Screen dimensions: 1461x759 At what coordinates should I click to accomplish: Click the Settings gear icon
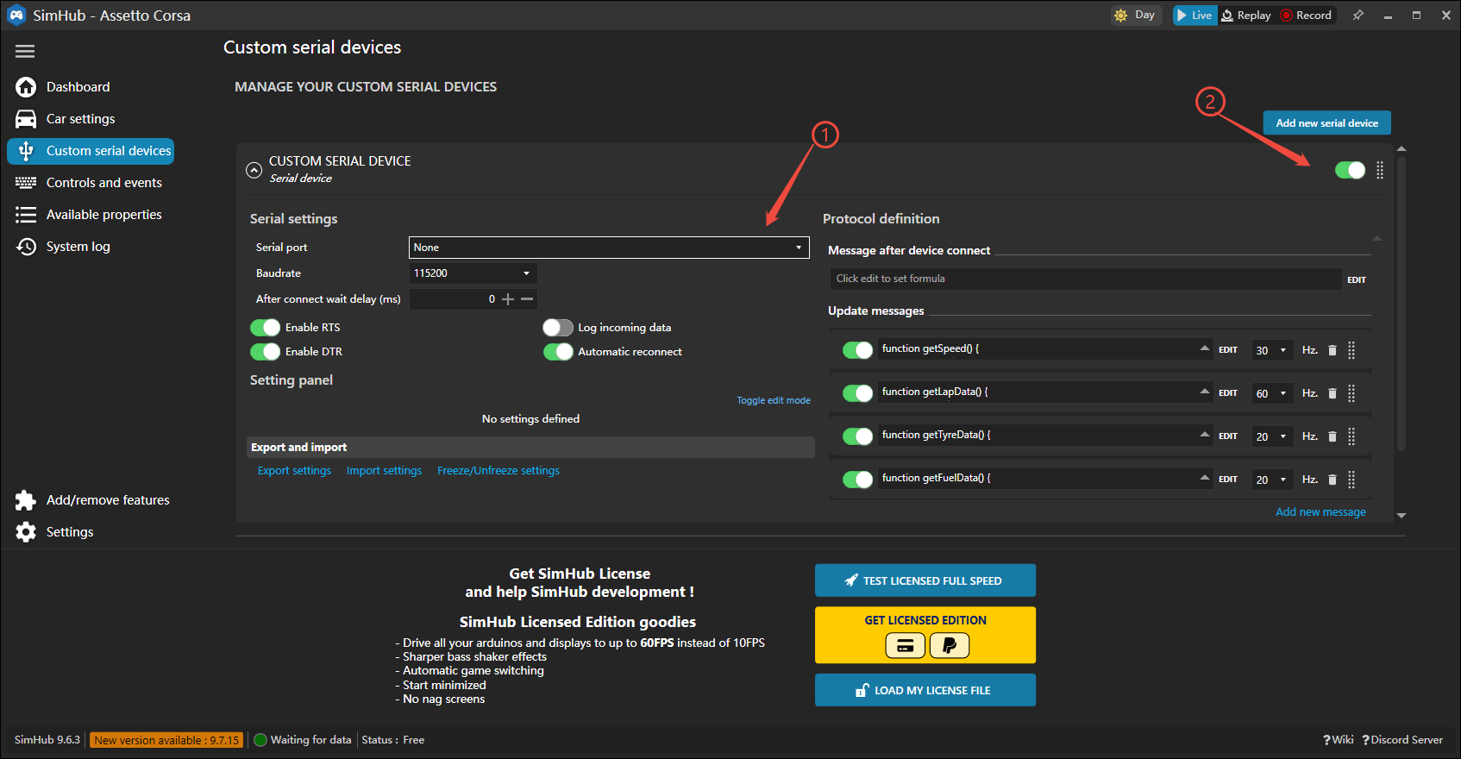[26, 532]
